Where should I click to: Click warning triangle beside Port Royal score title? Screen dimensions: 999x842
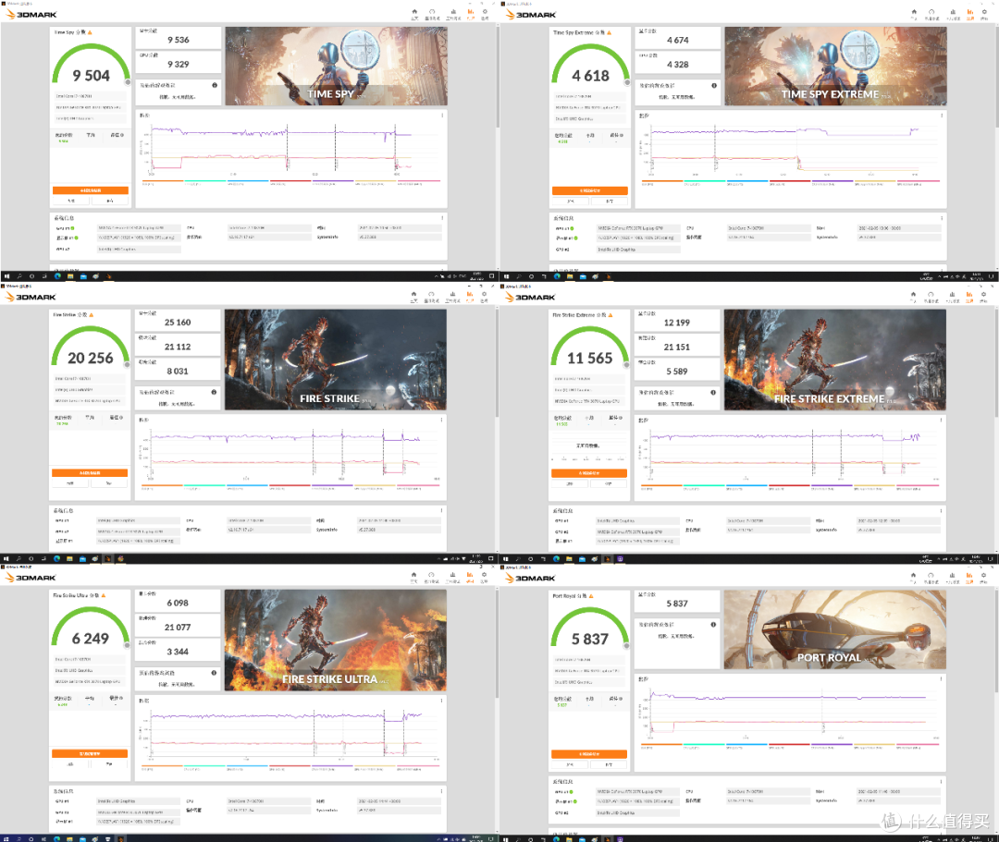click(591, 596)
